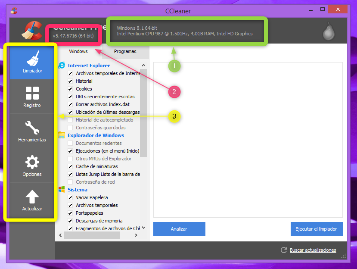Click the horizontal scrollbar thumb
Image resolution: width=357 pixels, height=269 pixels.
(92, 235)
